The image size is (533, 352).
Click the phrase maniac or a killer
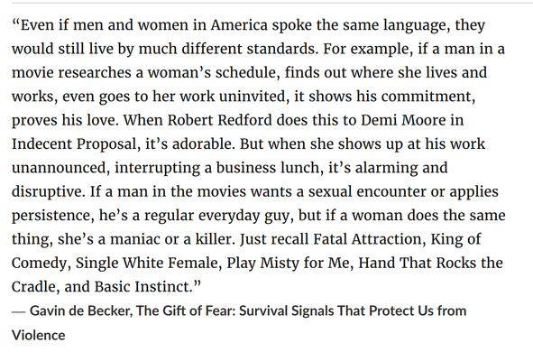170,239
